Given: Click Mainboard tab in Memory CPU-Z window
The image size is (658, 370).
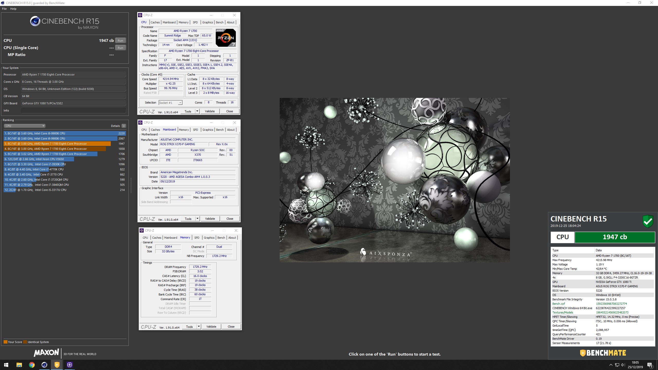Looking at the screenshot, I should tap(171, 238).
